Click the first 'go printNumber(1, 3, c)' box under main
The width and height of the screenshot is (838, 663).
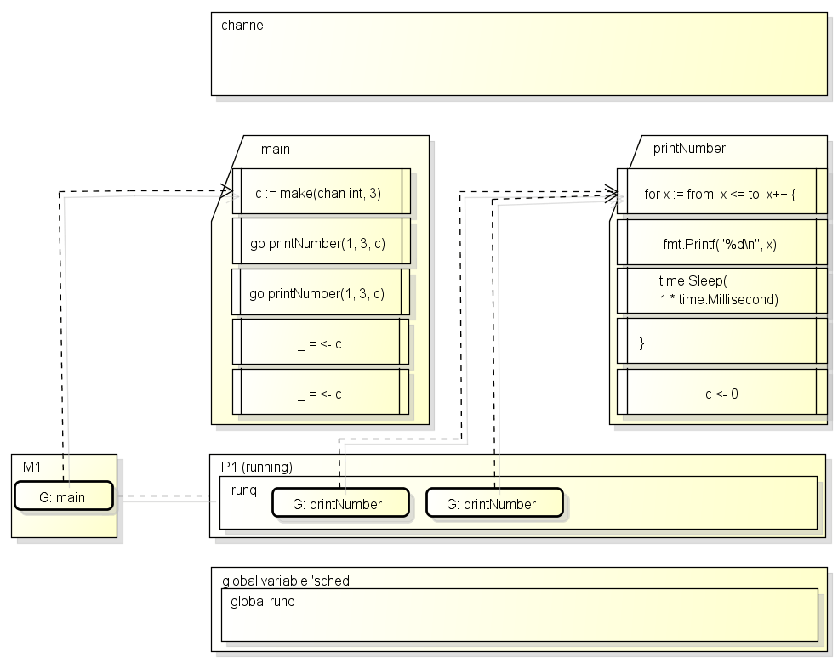tap(322, 241)
